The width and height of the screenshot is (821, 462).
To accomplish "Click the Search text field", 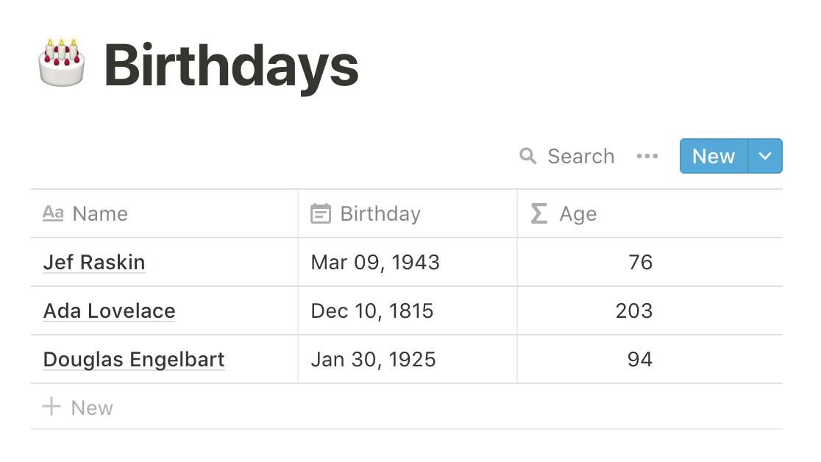I will [580, 156].
